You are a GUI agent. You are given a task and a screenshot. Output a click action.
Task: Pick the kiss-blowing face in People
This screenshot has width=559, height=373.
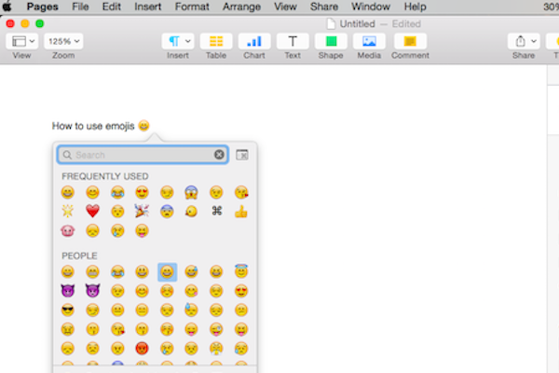pos(117,329)
